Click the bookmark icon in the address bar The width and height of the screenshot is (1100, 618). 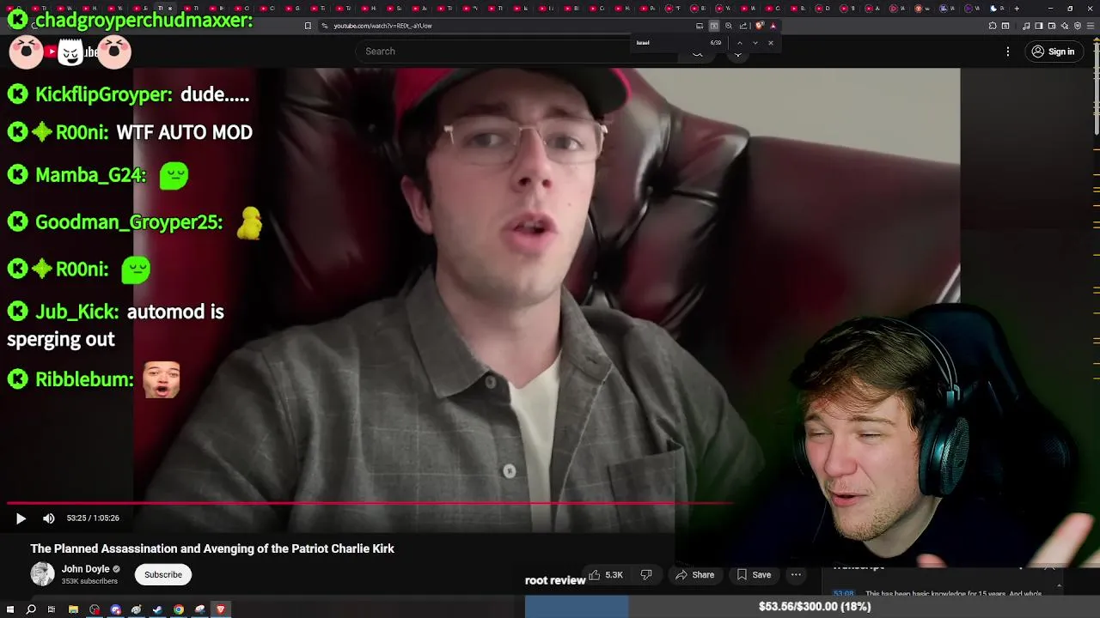click(308, 26)
